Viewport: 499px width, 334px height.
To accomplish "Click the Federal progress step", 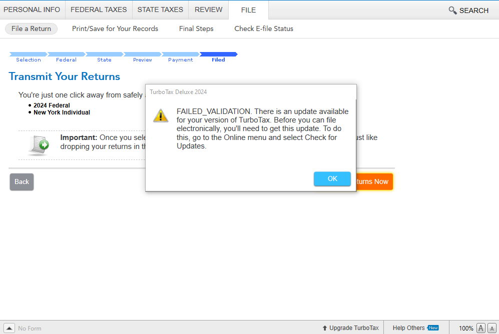I will click(66, 57).
